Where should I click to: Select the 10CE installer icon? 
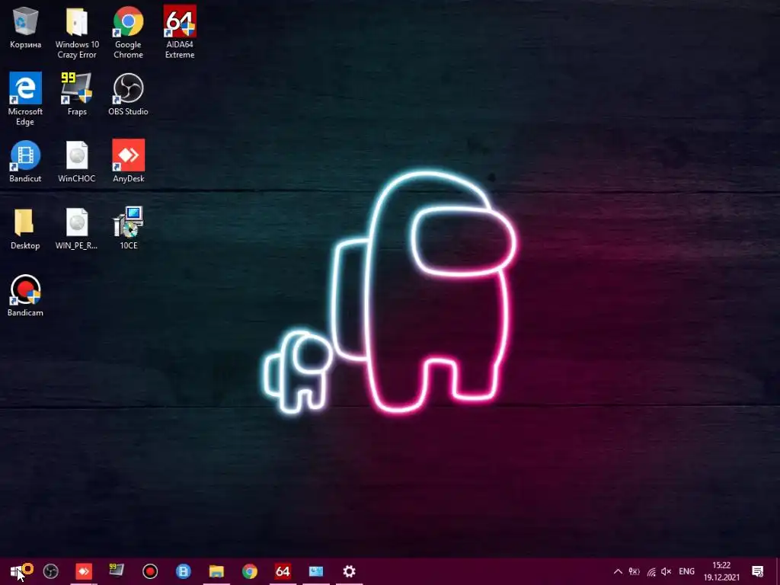(128, 229)
